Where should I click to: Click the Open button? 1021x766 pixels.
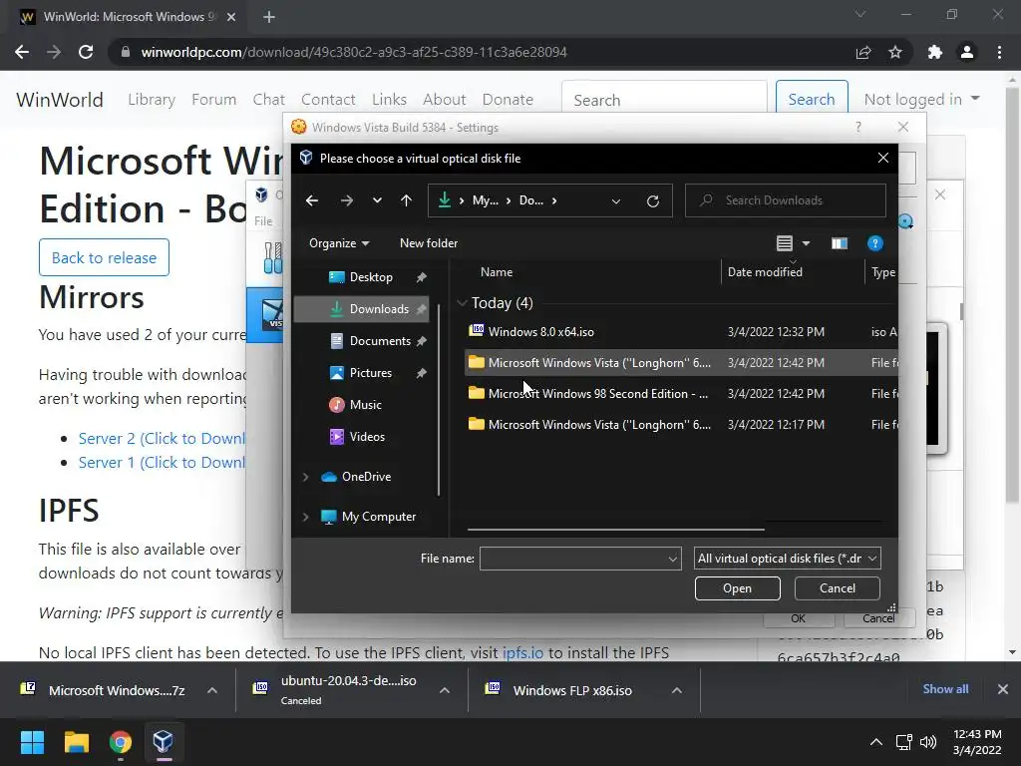click(x=737, y=588)
